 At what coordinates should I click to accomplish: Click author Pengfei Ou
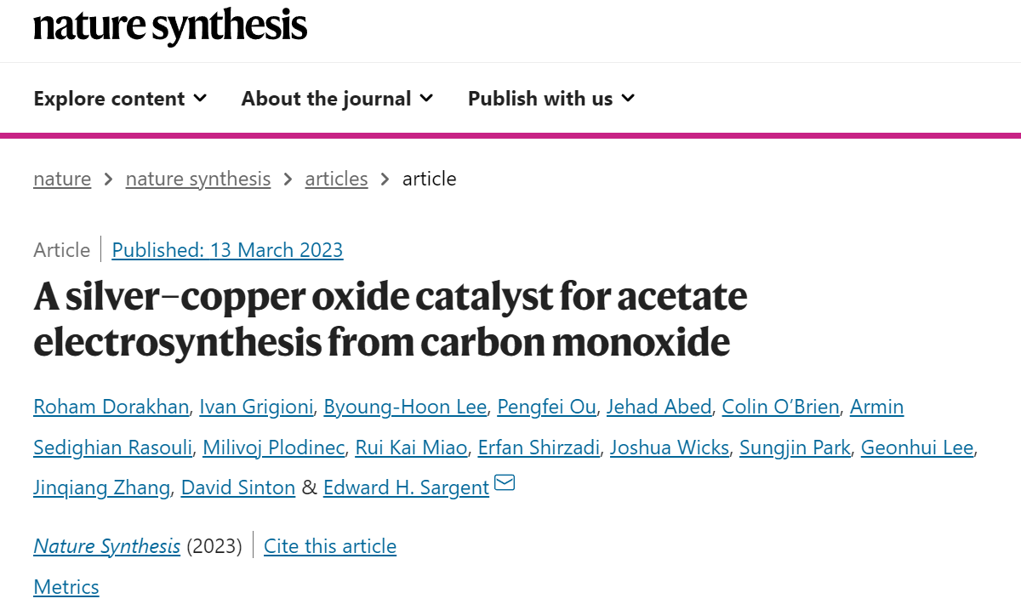[546, 407]
